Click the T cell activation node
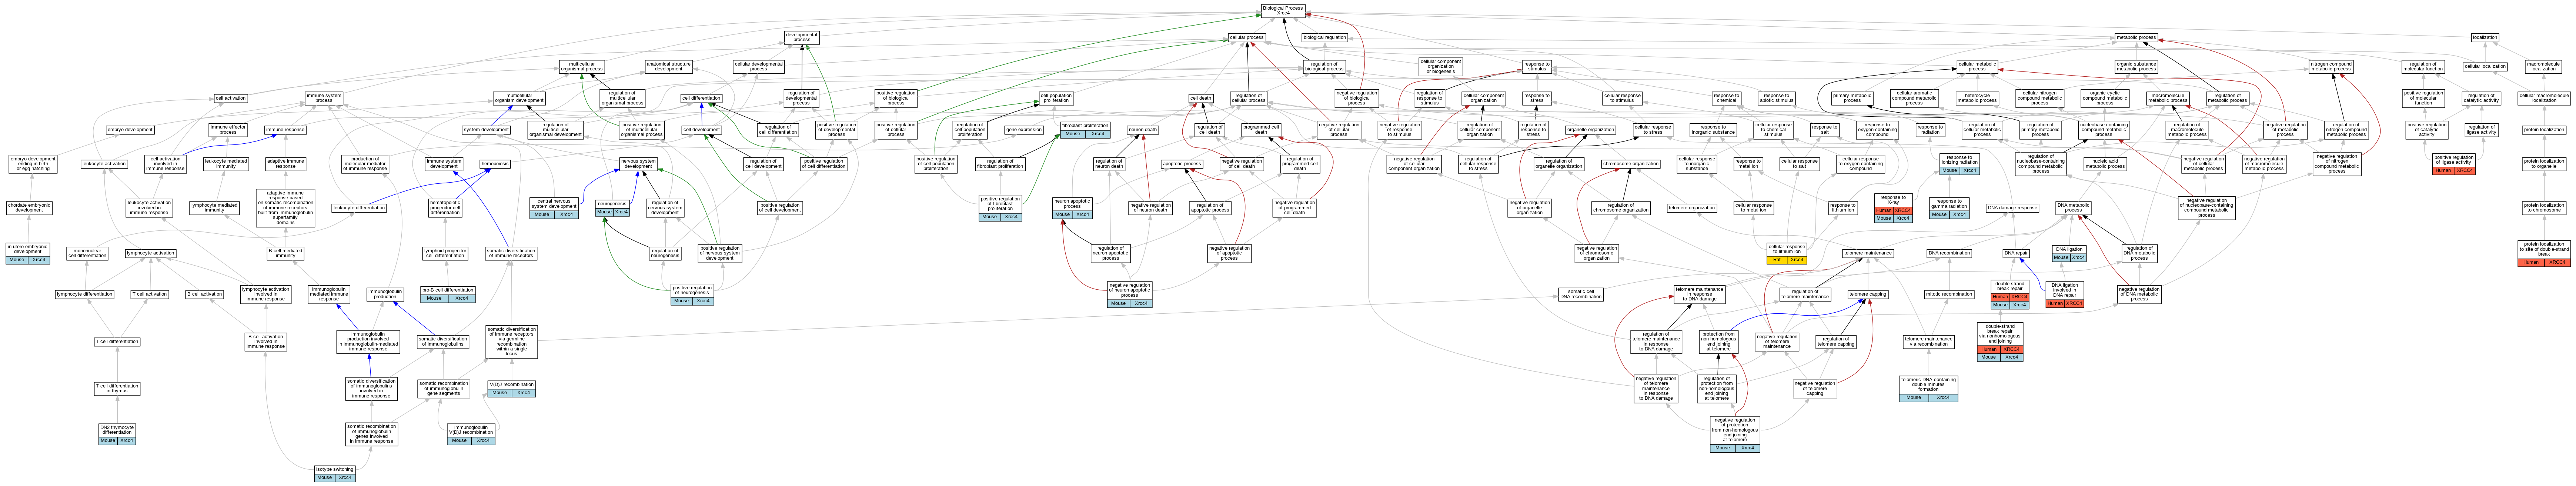The image size is (2576, 486). [150, 294]
